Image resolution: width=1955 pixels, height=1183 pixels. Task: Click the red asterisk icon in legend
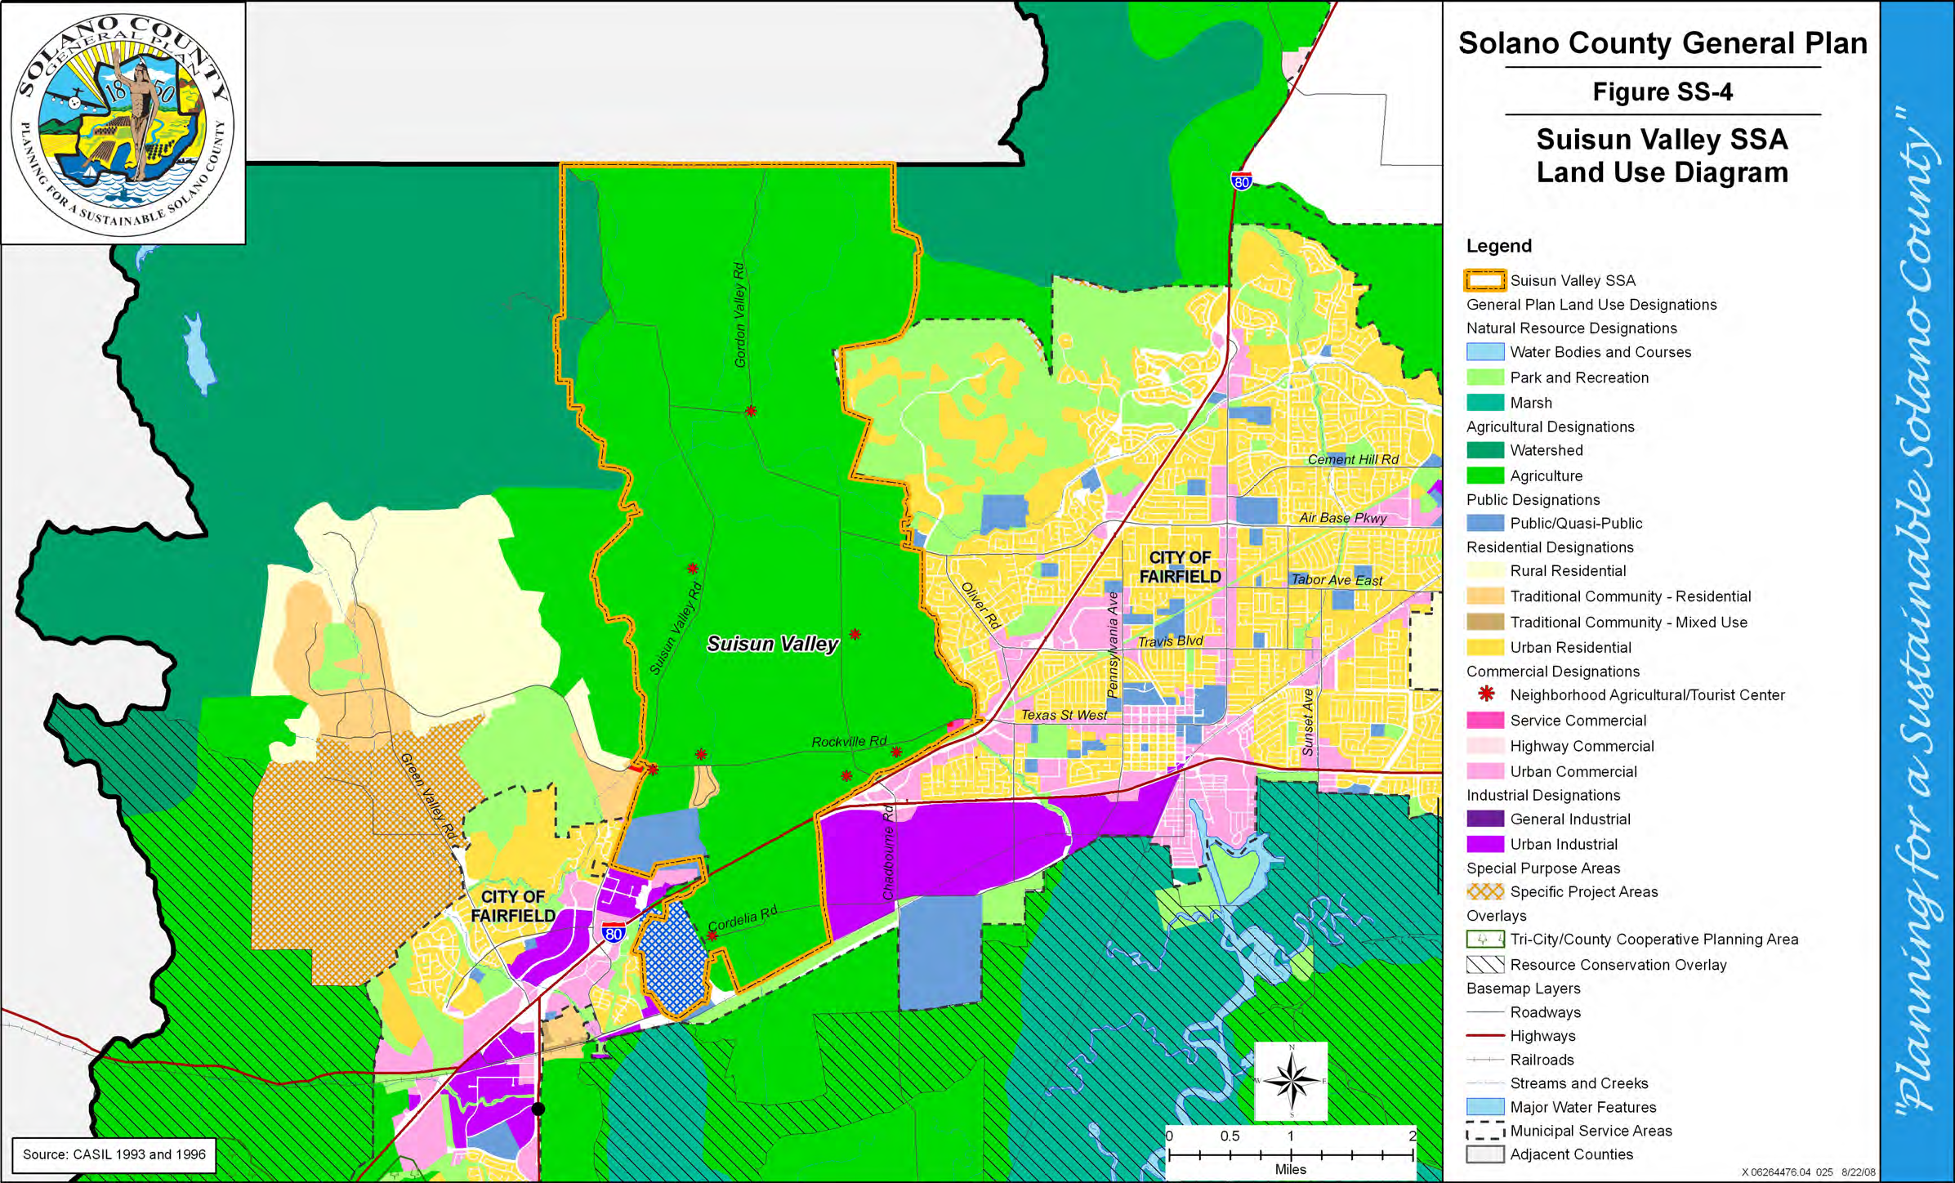tap(1486, 694)
